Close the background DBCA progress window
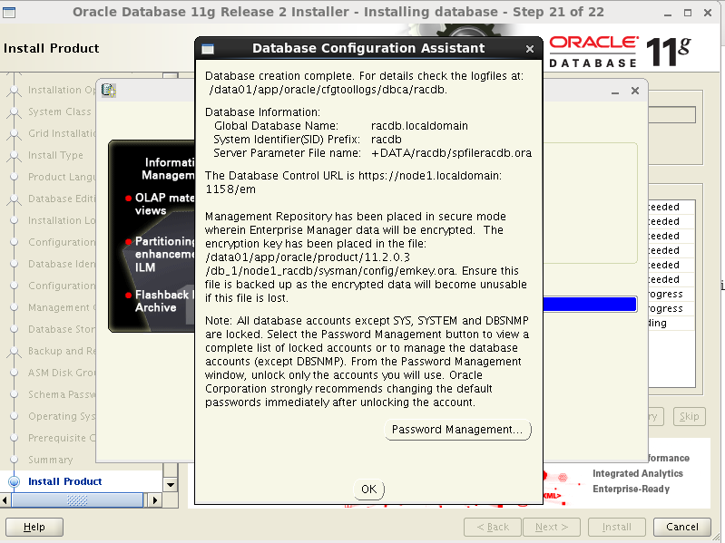This screenshot has height=543, width=725. pyautogui.click(x=635, y=91)
